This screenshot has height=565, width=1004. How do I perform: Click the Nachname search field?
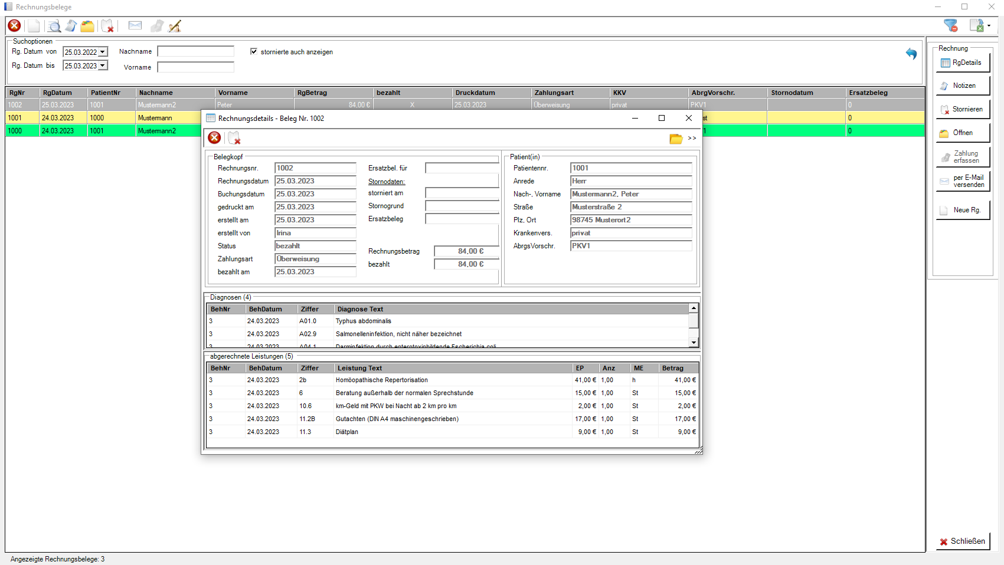(195, 51)
